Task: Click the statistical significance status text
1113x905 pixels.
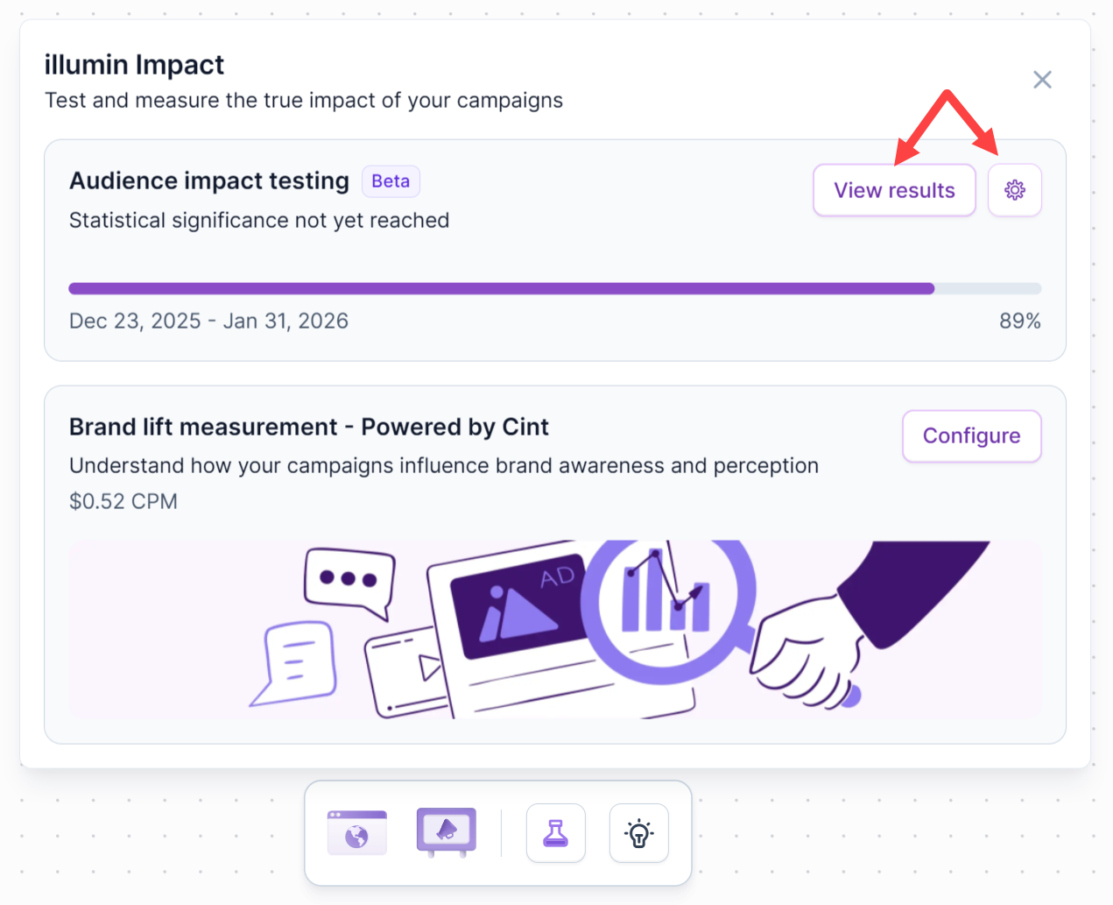Action: coord(259,221)
